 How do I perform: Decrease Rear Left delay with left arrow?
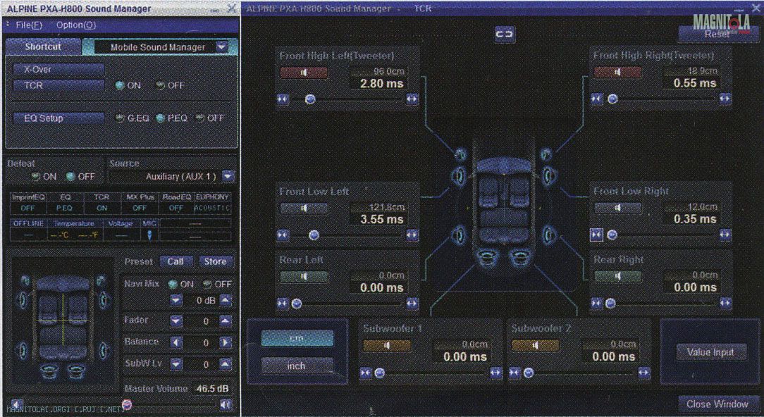(283, 304)
